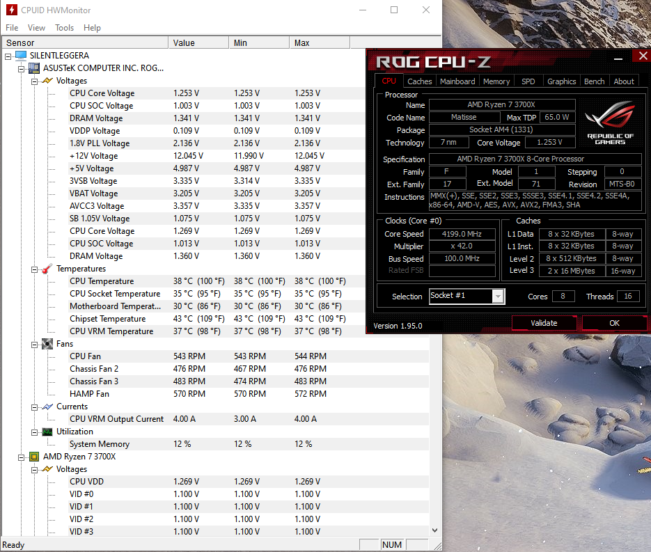The image size is (651, 552).
Task: Switch to the Graphics tab
Action: pos(561,81)
